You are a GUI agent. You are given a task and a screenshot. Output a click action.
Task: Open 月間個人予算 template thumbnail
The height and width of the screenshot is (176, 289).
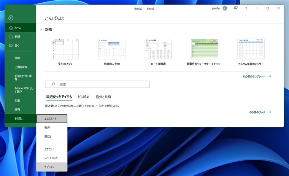click(x=112, y=49)
